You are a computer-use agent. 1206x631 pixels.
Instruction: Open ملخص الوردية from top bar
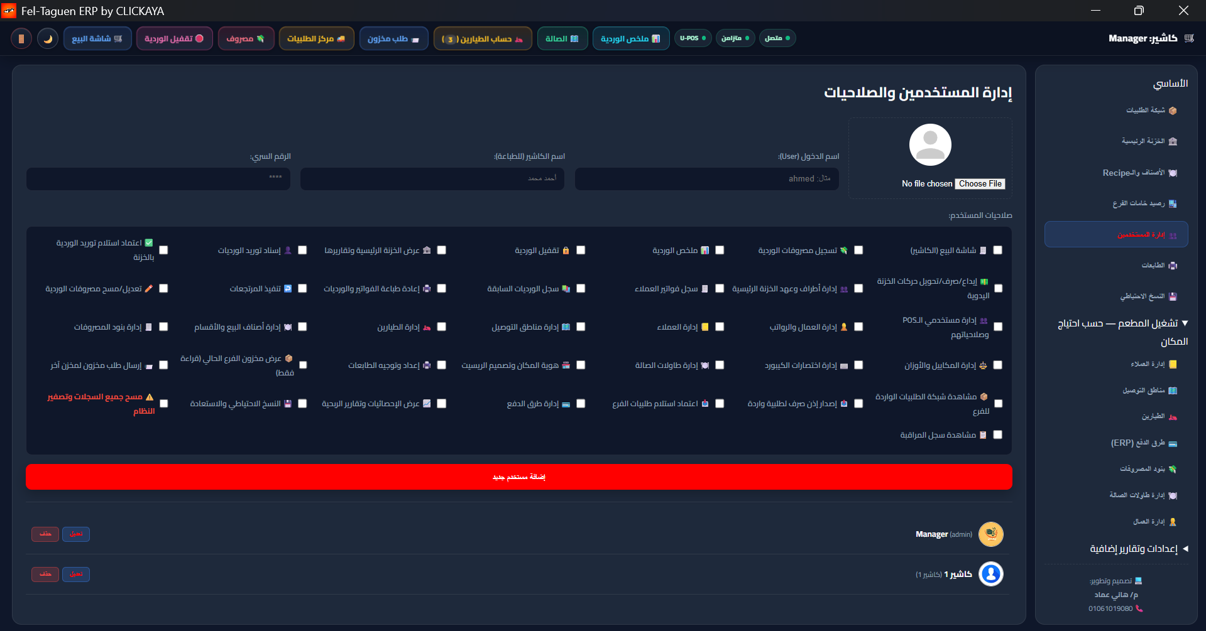(631, 39)
